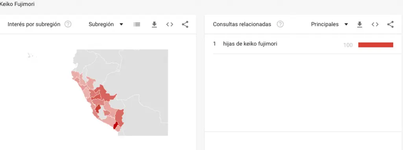This screenshot has width=403, height=150.
Task: Open the Principales dropdown
Action: [x=329, y=24]
